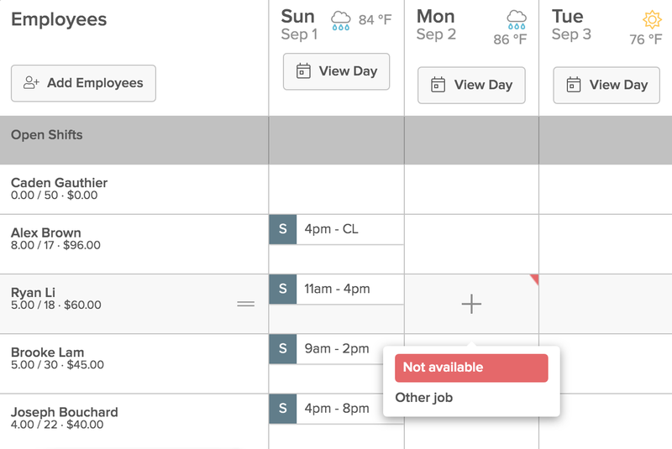Select Brooke Lam employee name

pos(48,352)
